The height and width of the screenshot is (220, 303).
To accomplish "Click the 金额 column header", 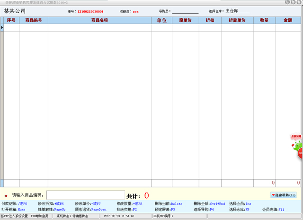I will 288,20.
